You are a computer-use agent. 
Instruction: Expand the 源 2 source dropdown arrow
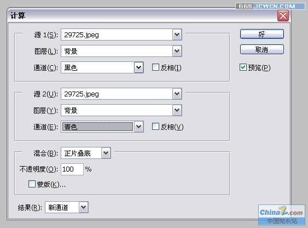click(x=177, y=94)
